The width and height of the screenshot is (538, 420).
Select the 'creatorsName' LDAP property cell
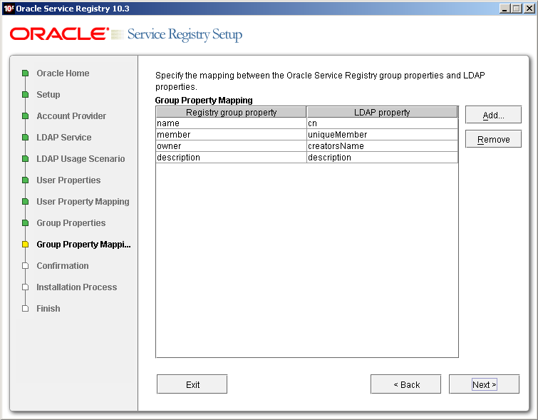coord(382,146)
